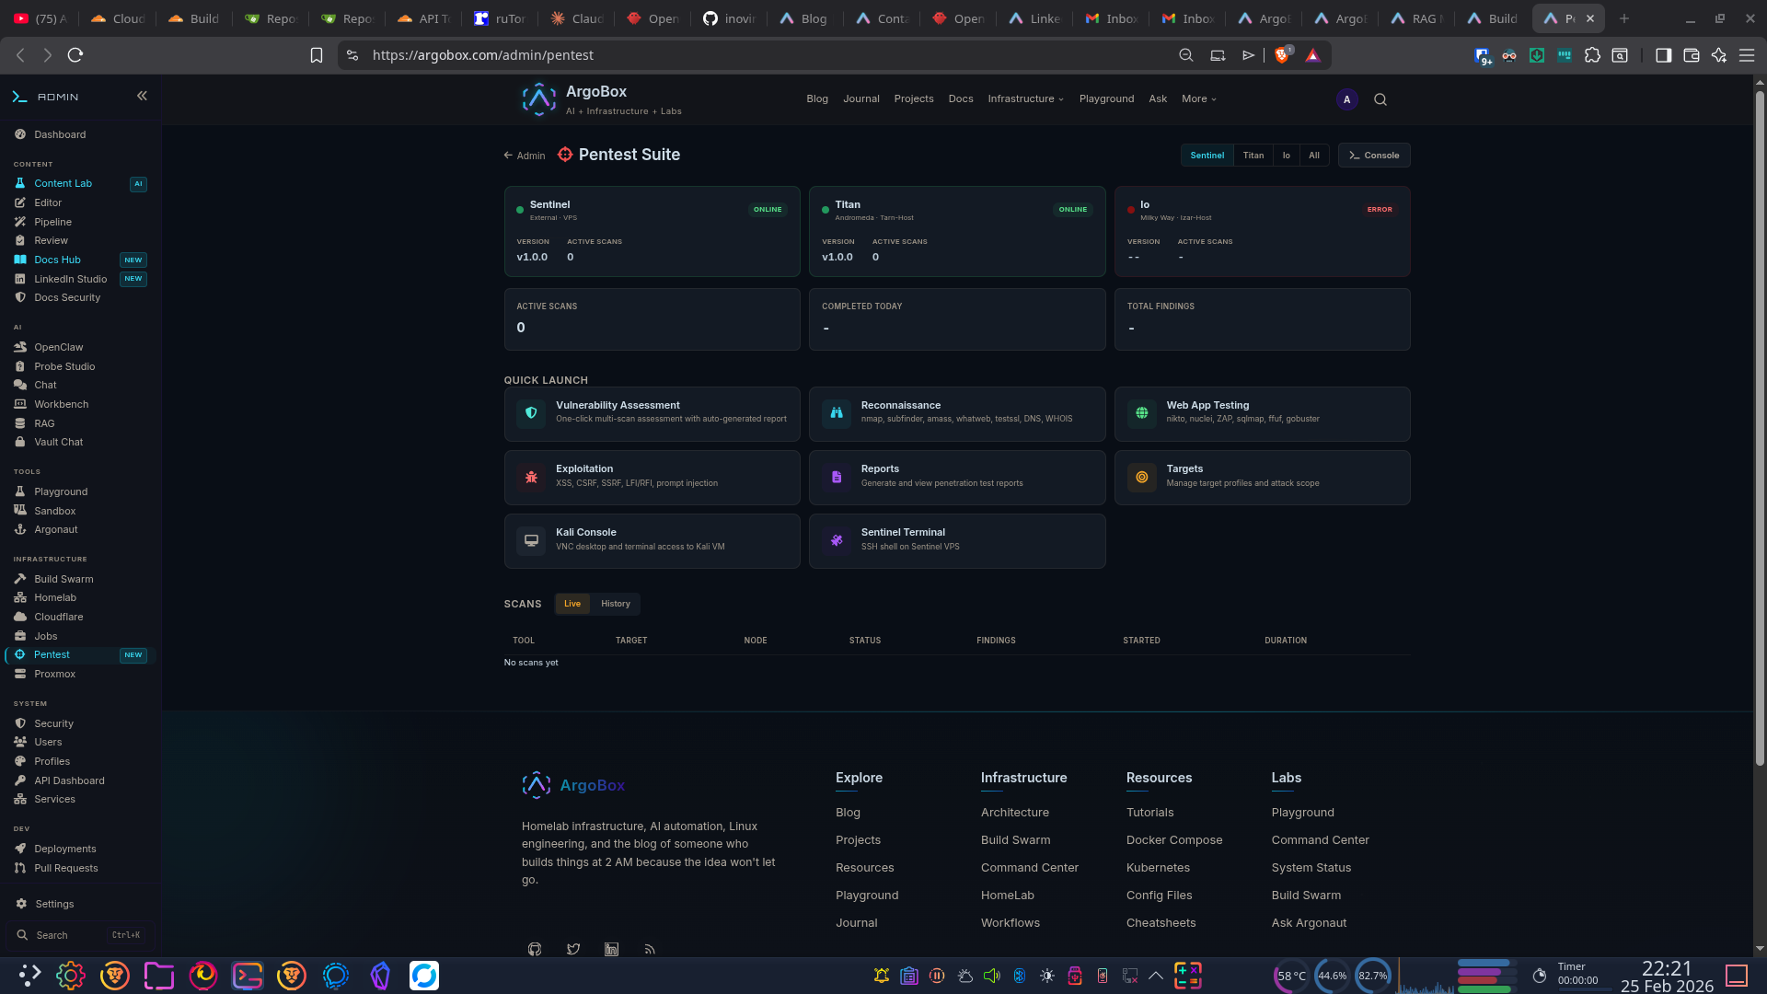
Task: Open the Console button
Action: pos(1373,155)
